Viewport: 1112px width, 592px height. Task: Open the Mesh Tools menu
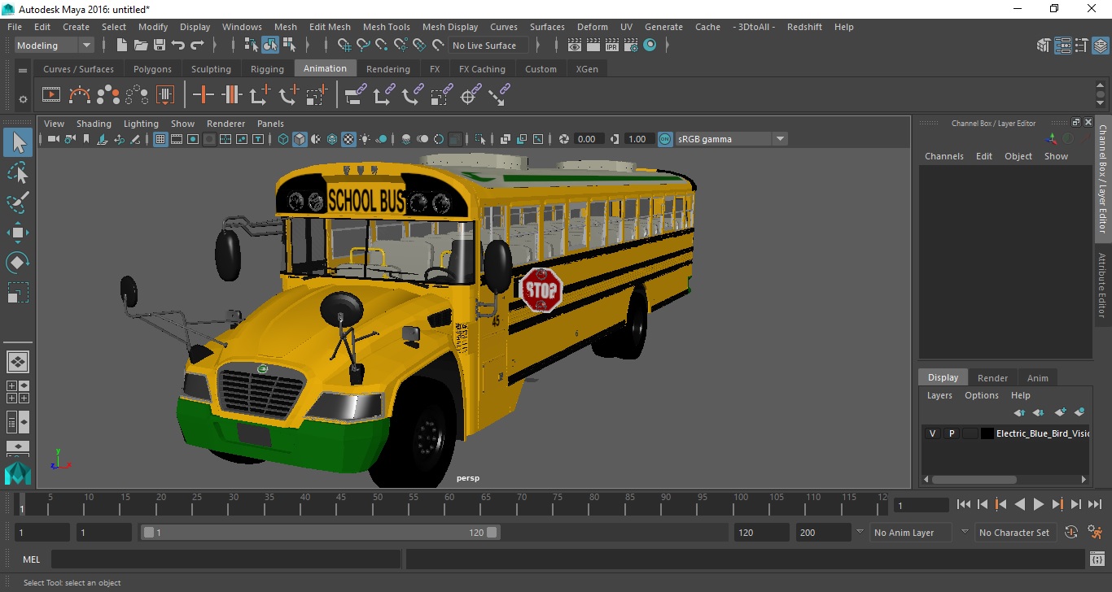pyautogui.click(x=386, y=27)
